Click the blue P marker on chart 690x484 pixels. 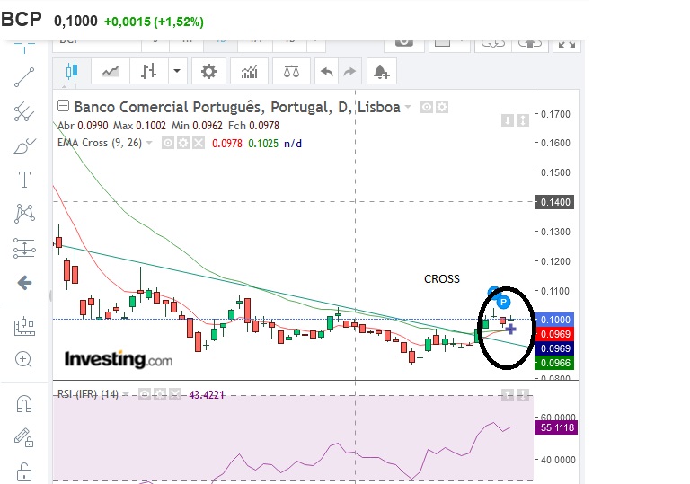tap(503, 302)
